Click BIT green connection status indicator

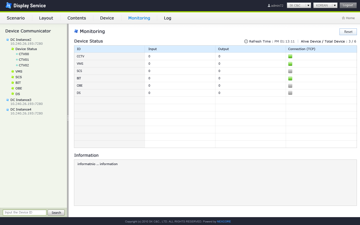coord(290,78)
